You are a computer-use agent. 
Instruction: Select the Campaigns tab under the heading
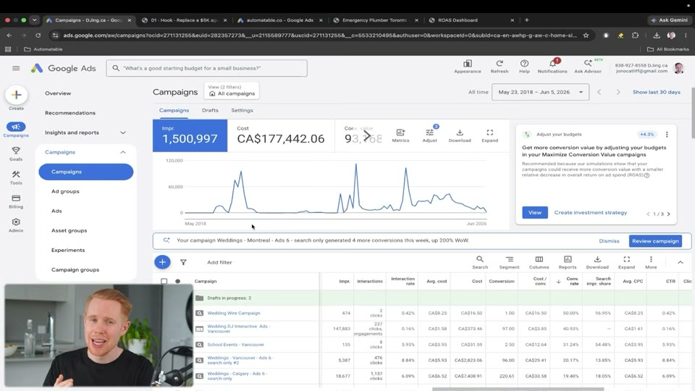click(x=174, y=110)
